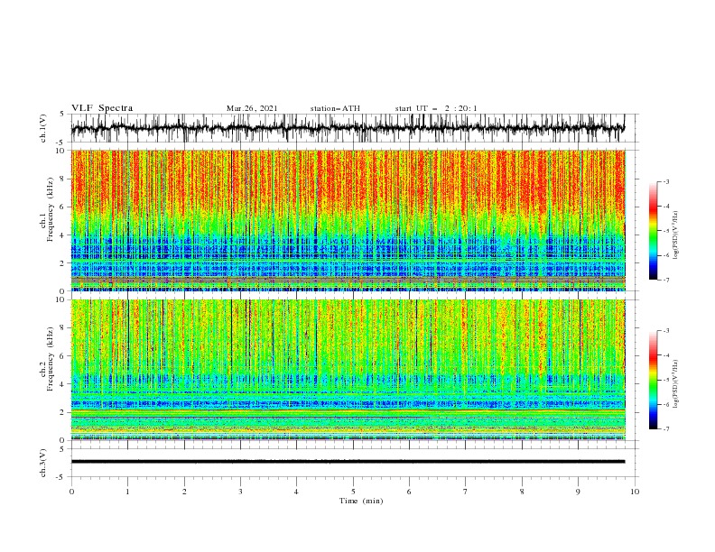Click the "10" tick on time axis
Image resolution: width=715 pixels, height=552 pixels.
(635, 492)
